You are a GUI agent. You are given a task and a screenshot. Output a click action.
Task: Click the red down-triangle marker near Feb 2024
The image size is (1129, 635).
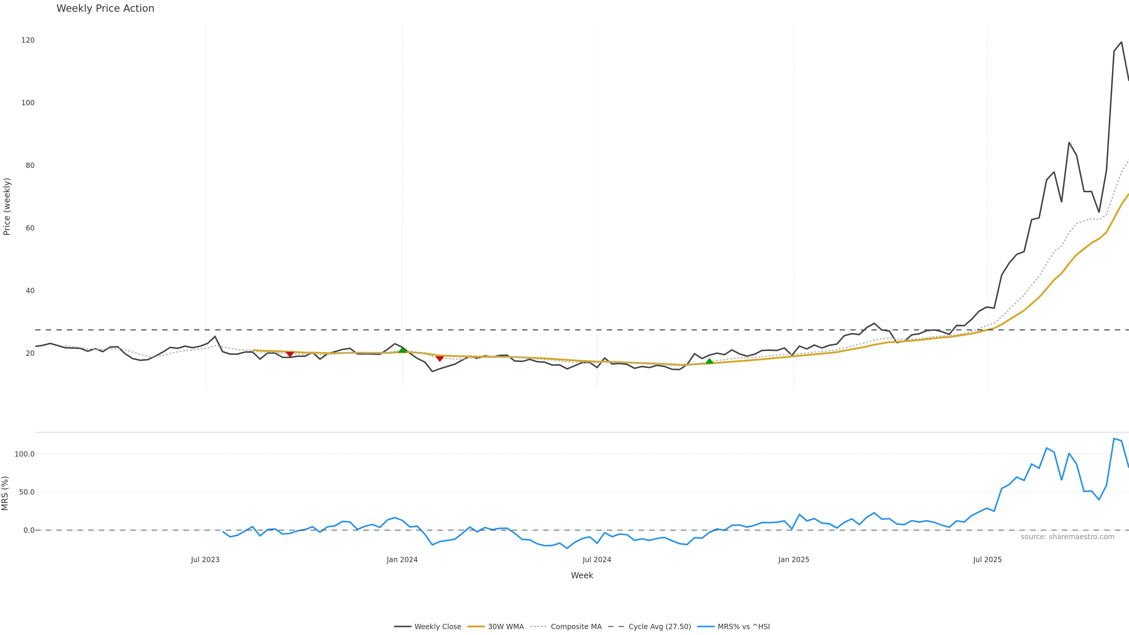tap(440, 358)
